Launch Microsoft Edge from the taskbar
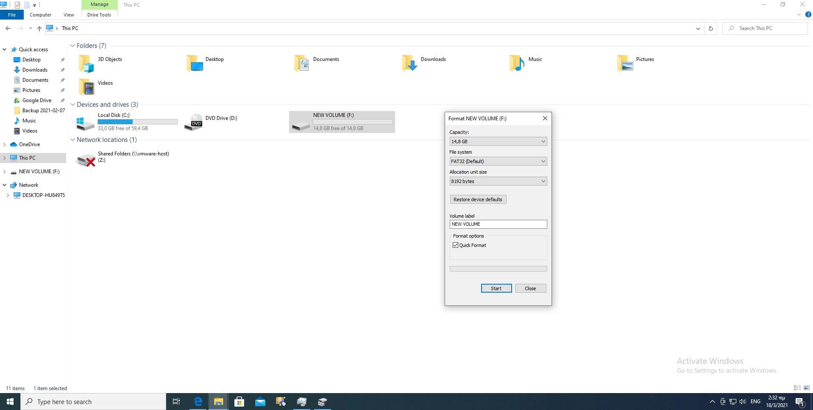This screenshot has width=813, height=410. pyautogui.click(x=198, y=402)
